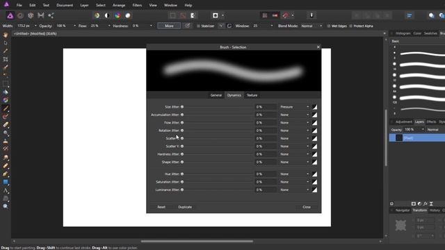Open the Shape Jitter ramp profile swatch
The image size is (445, 250).
coord(314,162)
